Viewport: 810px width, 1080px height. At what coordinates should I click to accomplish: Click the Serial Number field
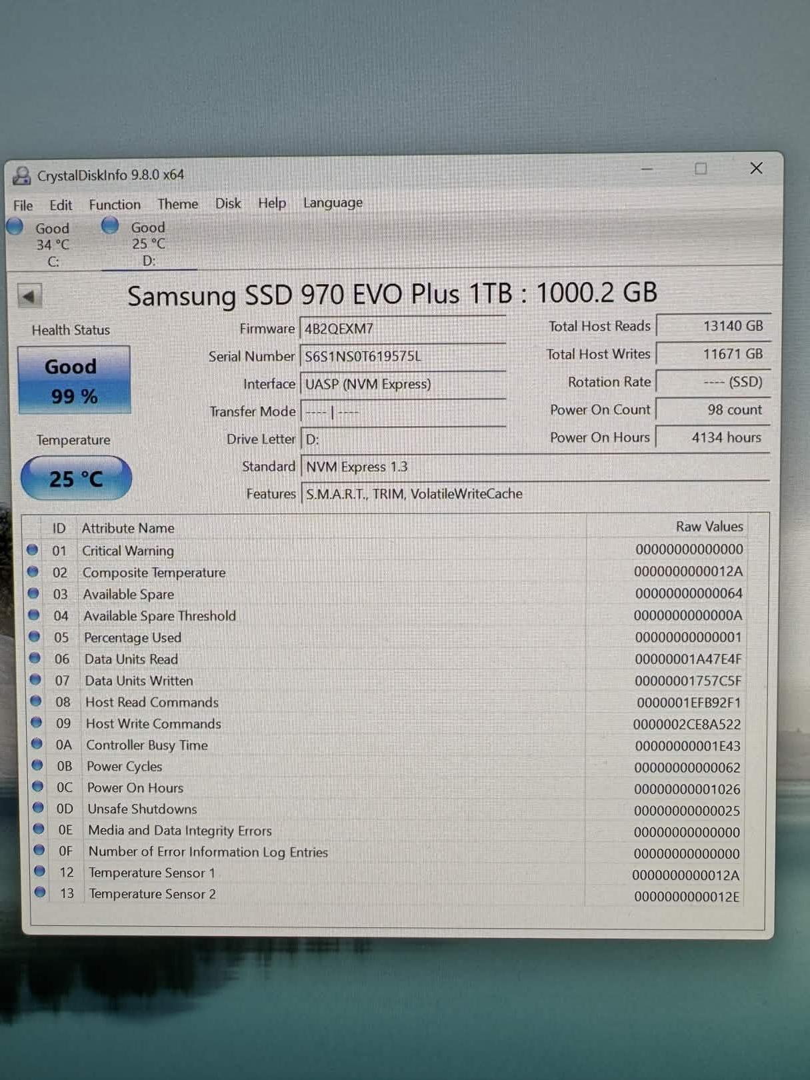pos(403,356)
